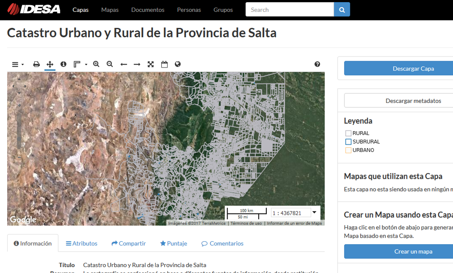Zoom to full extent with arrows icon
Viewport: 453px width, 273px height.
pyautogui.click(x=151, y=64)
